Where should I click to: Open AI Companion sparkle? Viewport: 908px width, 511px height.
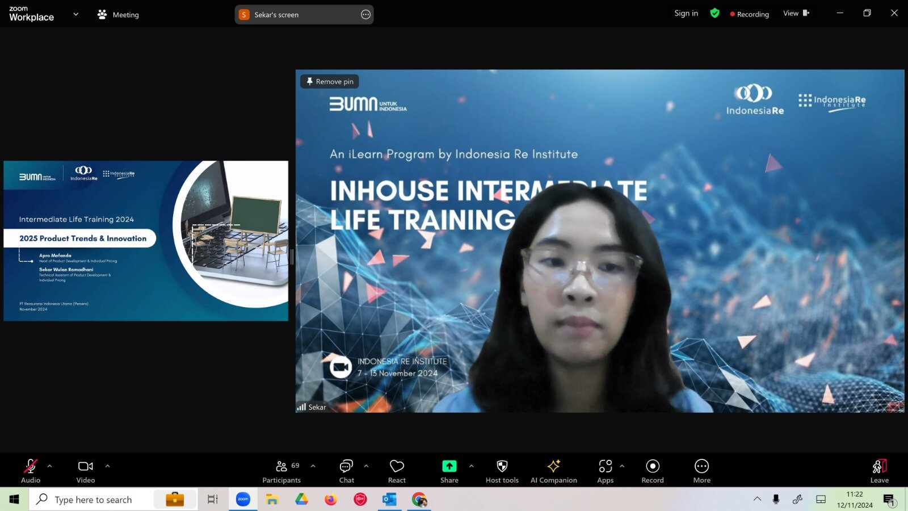point(554,471)
